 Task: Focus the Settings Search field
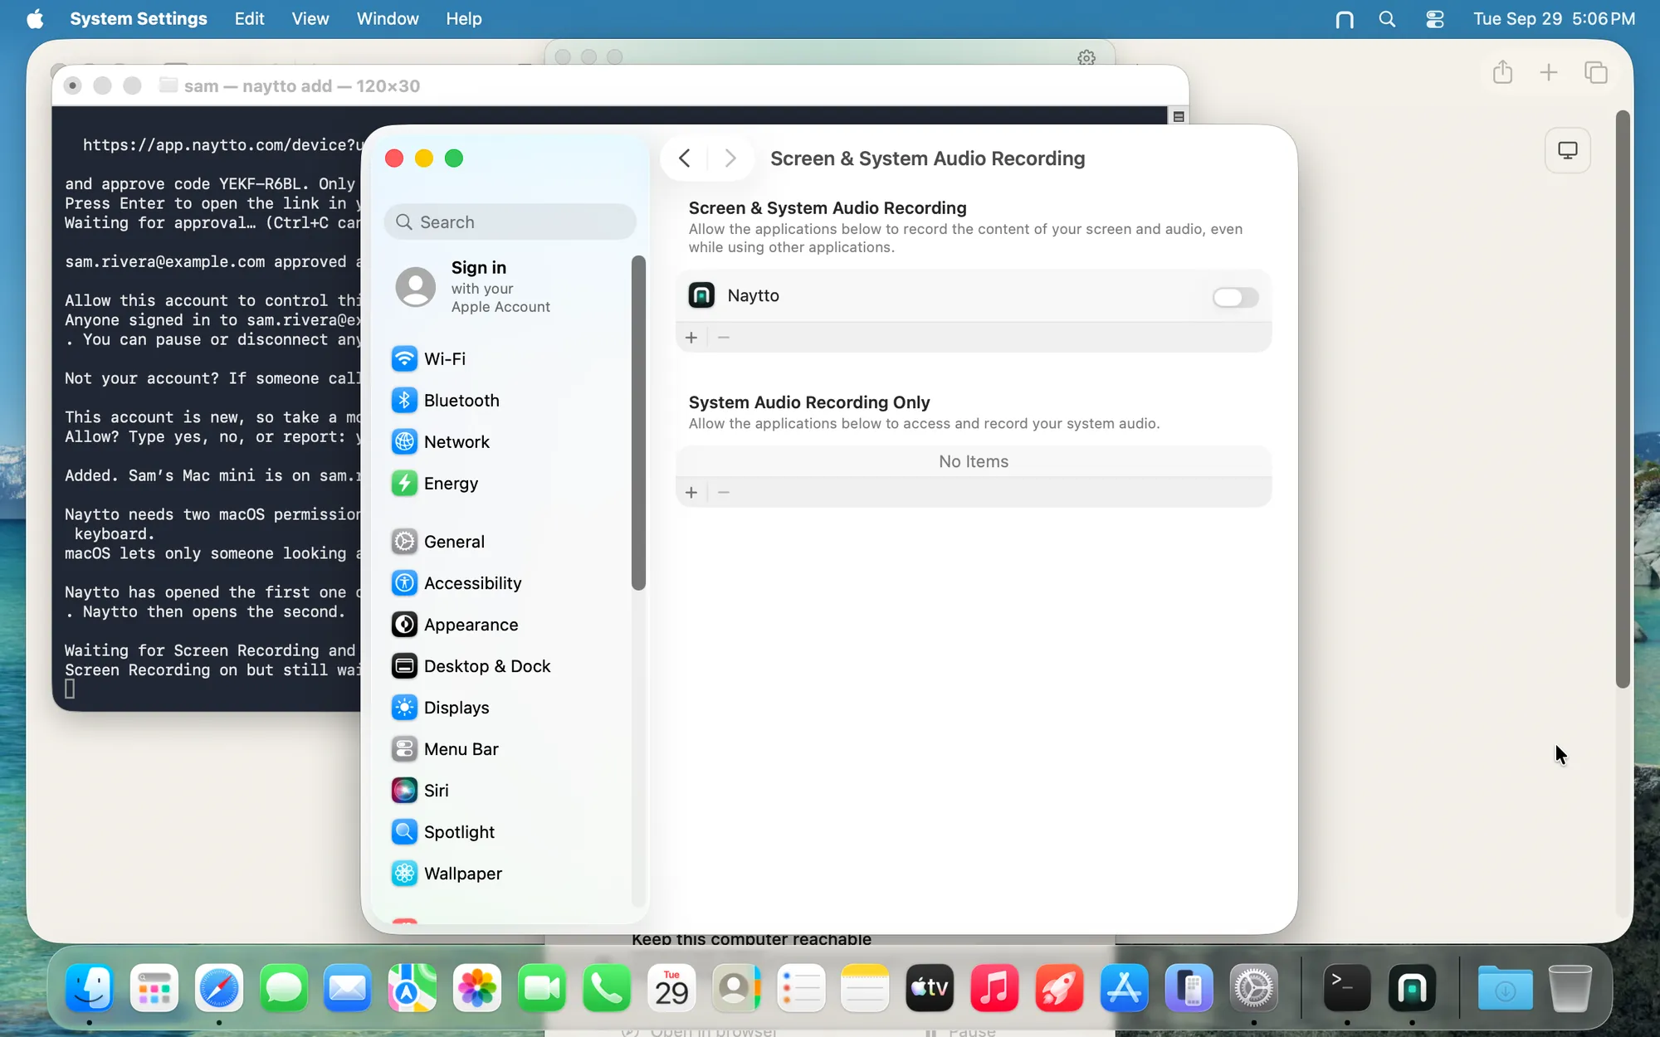(x=510, y=222)
